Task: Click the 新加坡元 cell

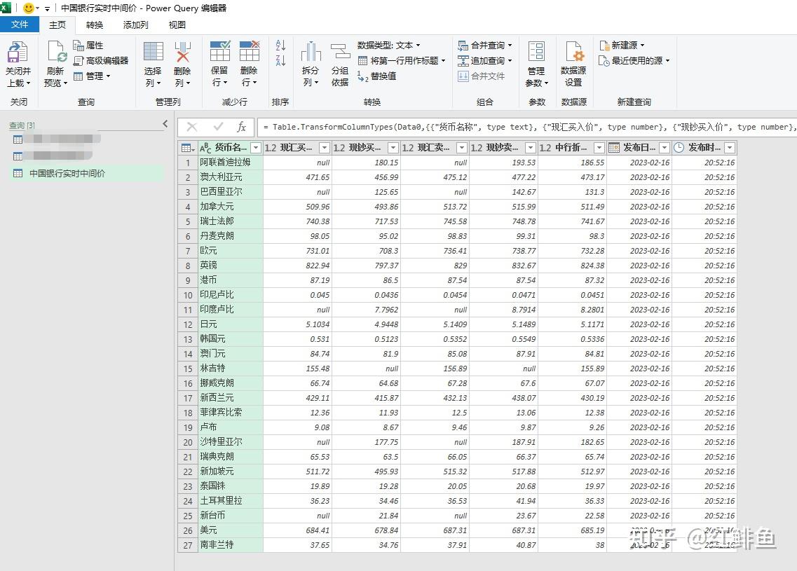Action: (230, 472)
